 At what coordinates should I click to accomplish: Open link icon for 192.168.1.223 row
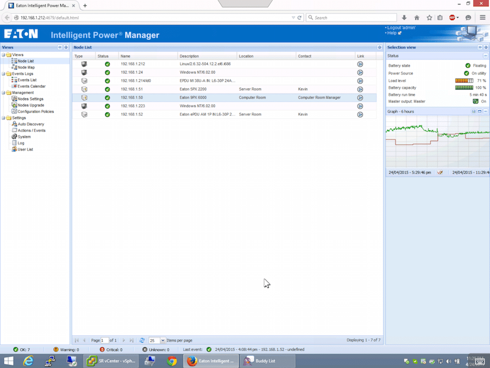[x=360, y=106]
